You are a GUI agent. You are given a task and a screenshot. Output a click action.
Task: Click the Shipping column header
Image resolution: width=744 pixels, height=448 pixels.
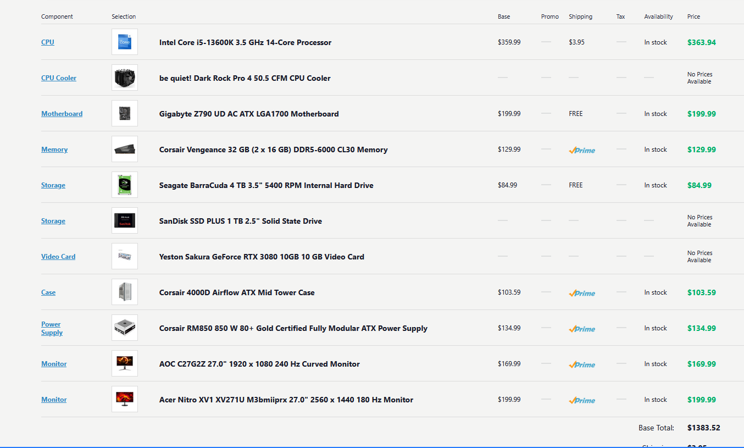[x=581, y=16]
